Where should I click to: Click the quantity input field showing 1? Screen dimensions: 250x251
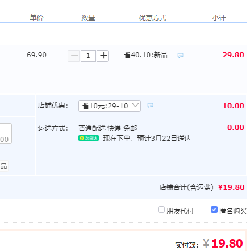pyautogui.click(x=88, y=56)
